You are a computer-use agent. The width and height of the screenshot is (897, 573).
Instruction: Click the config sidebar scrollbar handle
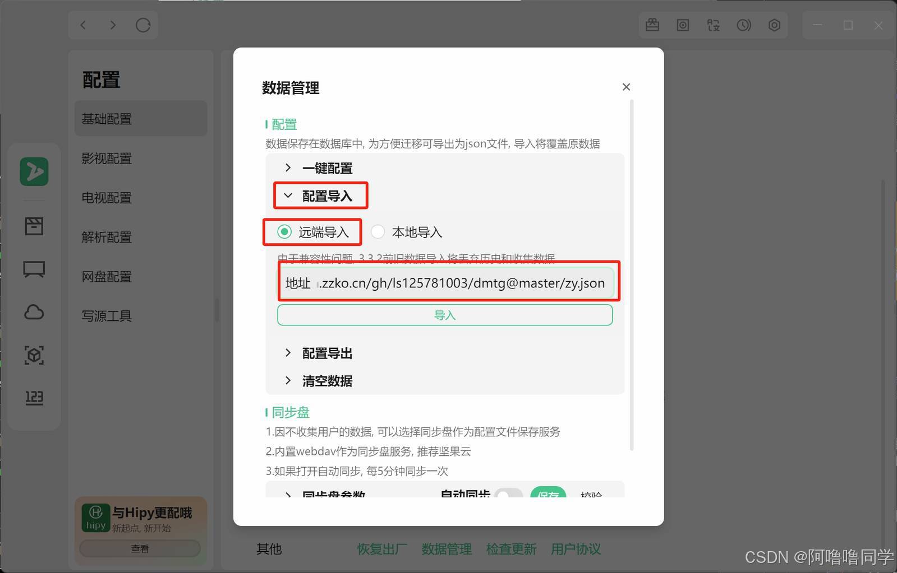point(217,310)
